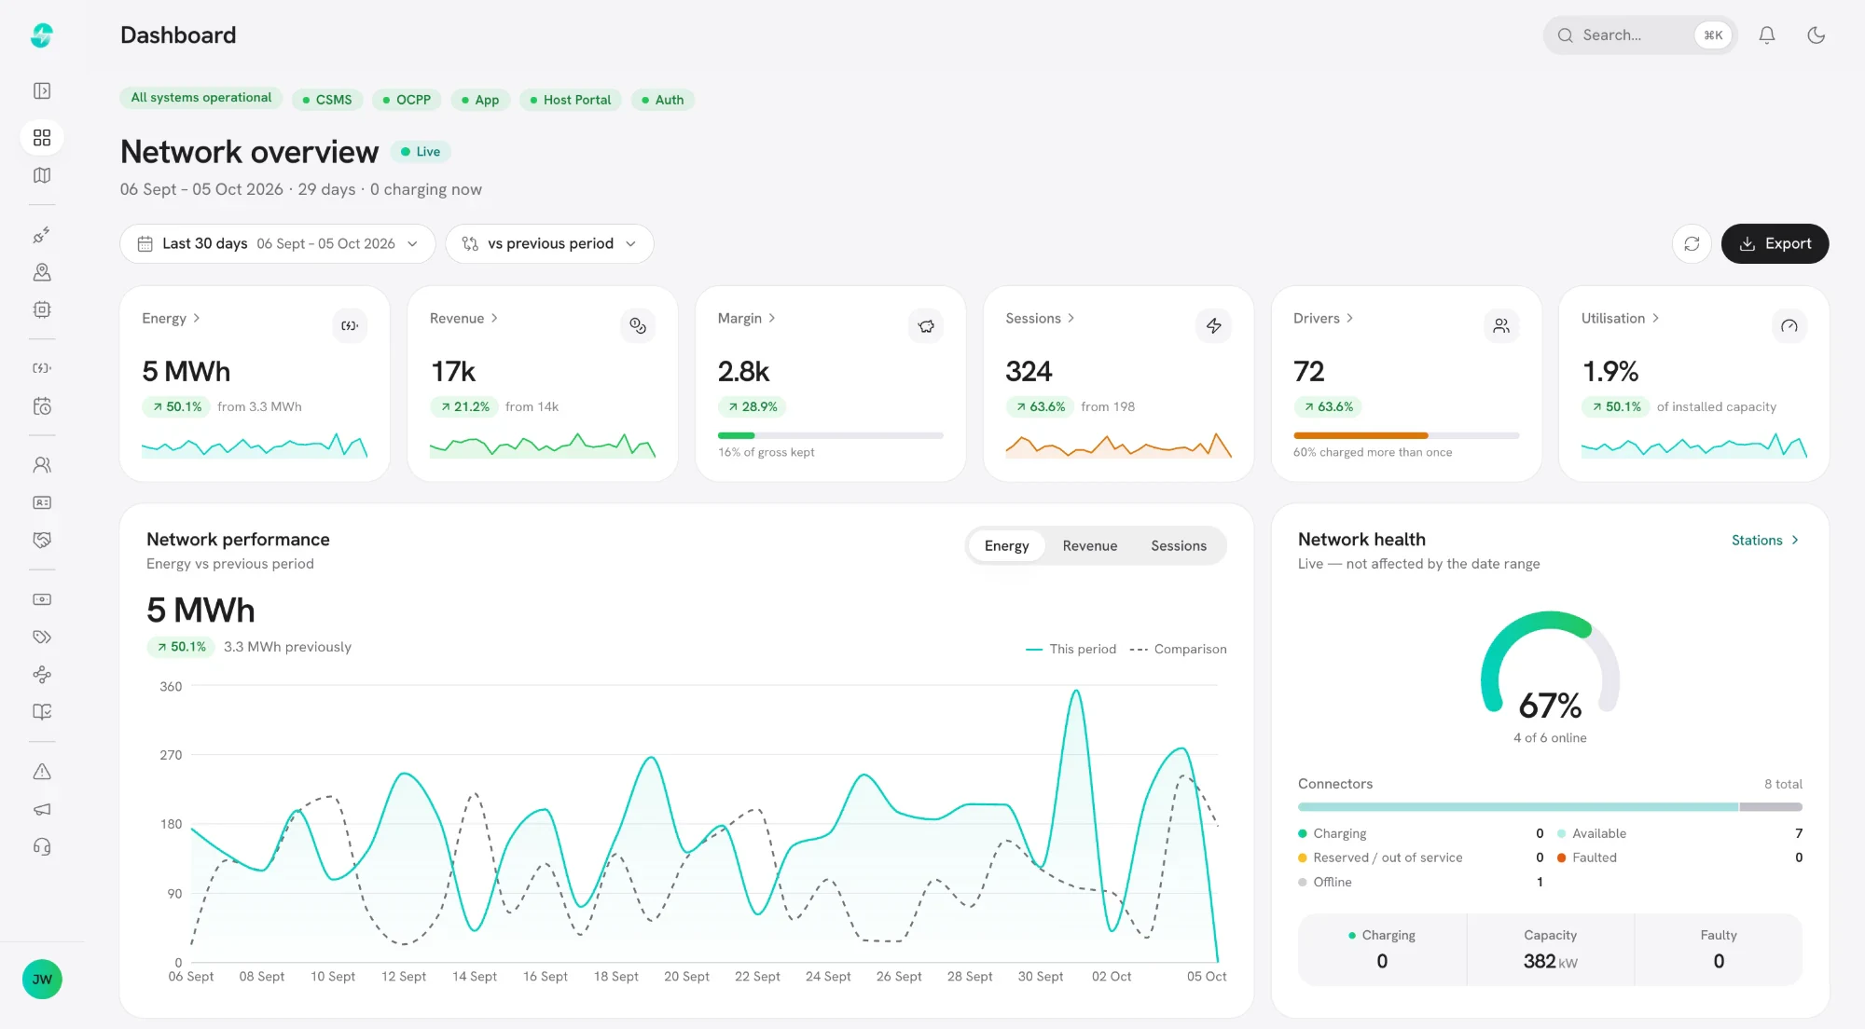Open the vs previous period comparison dropdown
Viewport: 1865px width, 1029px height.
point(549,243)
